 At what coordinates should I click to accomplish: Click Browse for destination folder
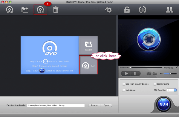[94, 105]
